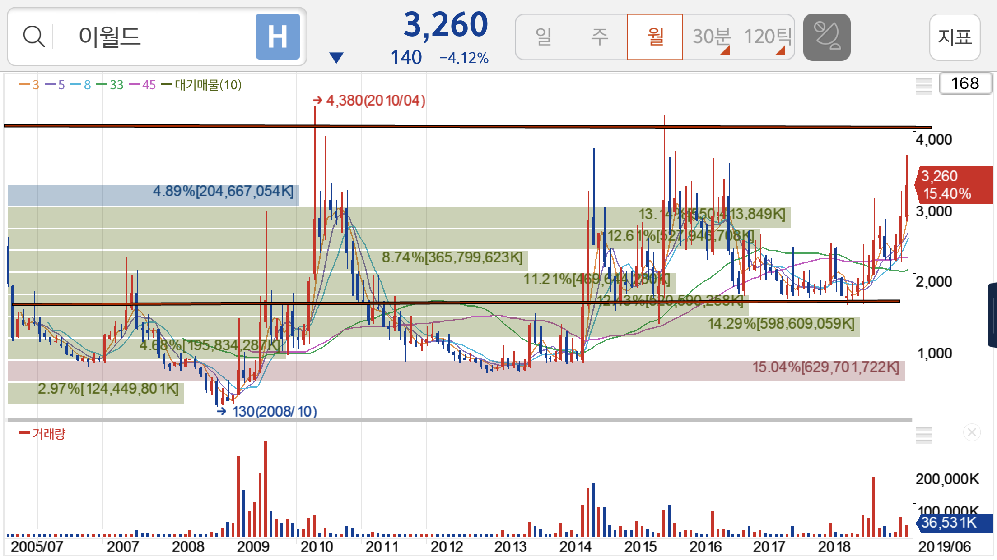Edit the 168 candle count field
This screenshot has height=560, width=997.
965,83
